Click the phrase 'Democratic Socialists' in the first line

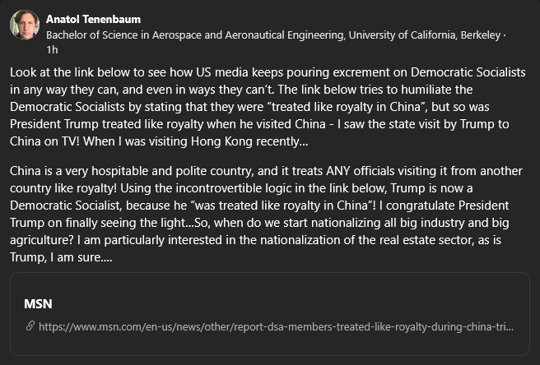pyautogui.click(x=468, y=72)
